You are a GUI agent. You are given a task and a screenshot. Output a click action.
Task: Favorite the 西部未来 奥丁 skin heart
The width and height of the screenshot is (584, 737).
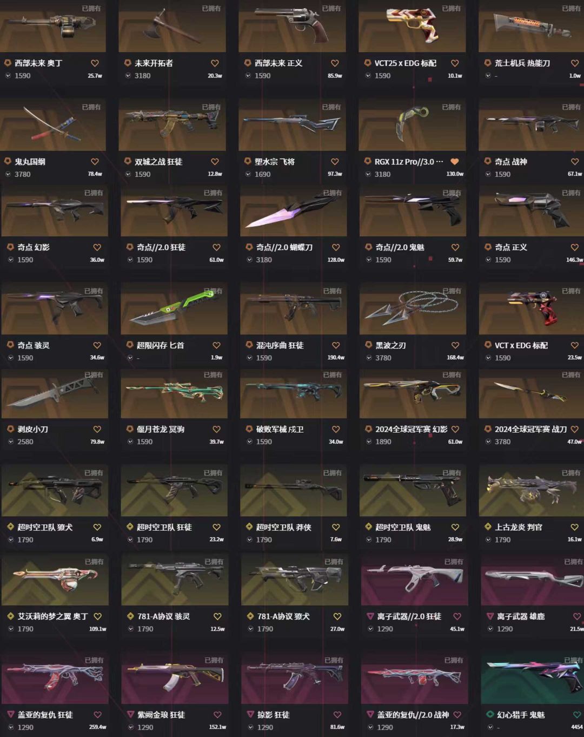95,63
